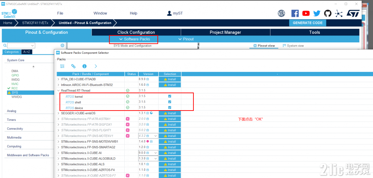This screenshot has height=178, width=373.
Task: Select RCC under System Core
Action: [x=15, y=88]
